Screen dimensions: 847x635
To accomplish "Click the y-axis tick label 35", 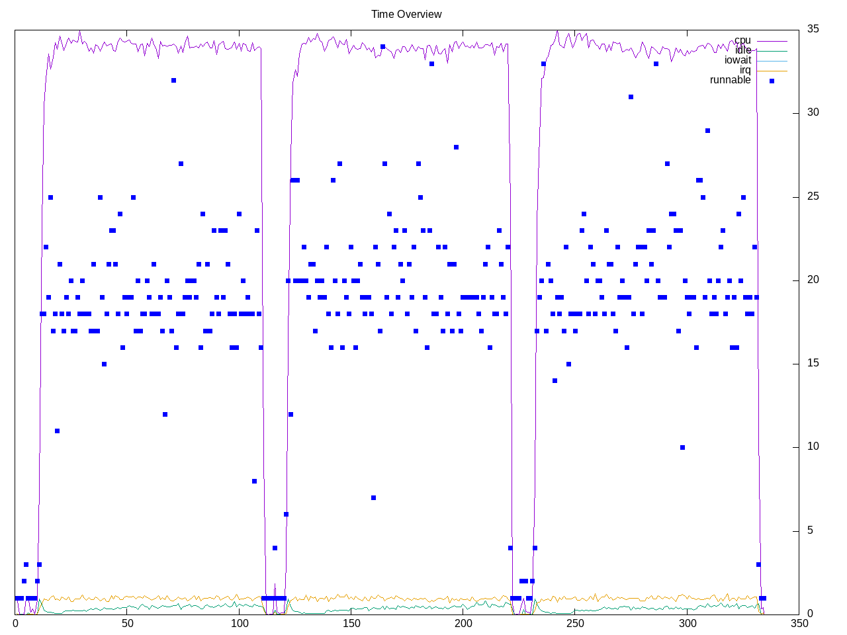I will tap(813, 29).
